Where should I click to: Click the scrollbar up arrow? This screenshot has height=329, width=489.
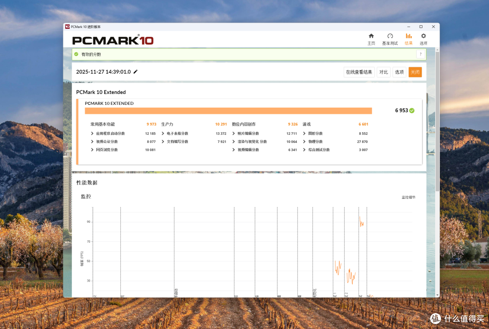pos(437,50)
